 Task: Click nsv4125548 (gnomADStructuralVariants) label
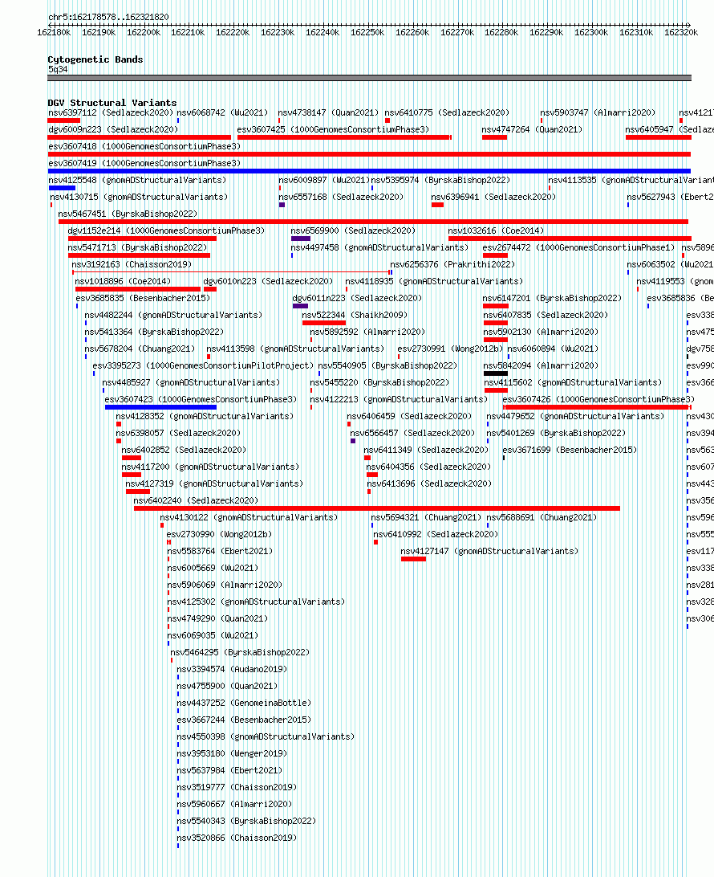click(137, 181)
